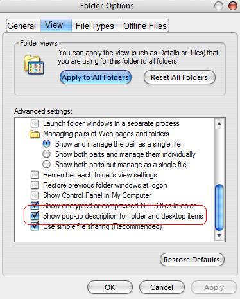Confirm the dialog with OK
The image size is (240, 299).
(110, 287)
